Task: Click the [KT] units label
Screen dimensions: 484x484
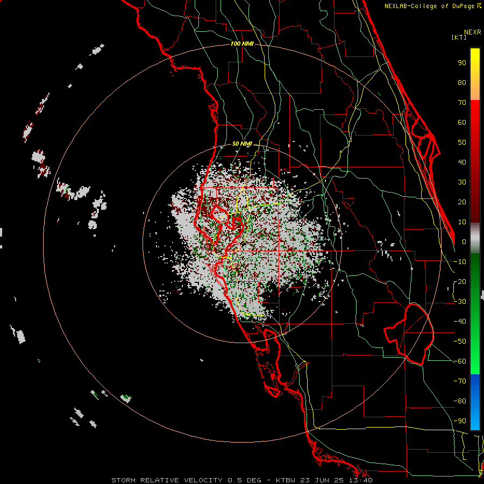Action: click(x=459, y=37)
